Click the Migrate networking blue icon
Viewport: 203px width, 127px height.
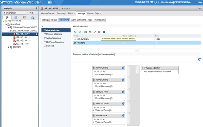[x=90, y=32]
